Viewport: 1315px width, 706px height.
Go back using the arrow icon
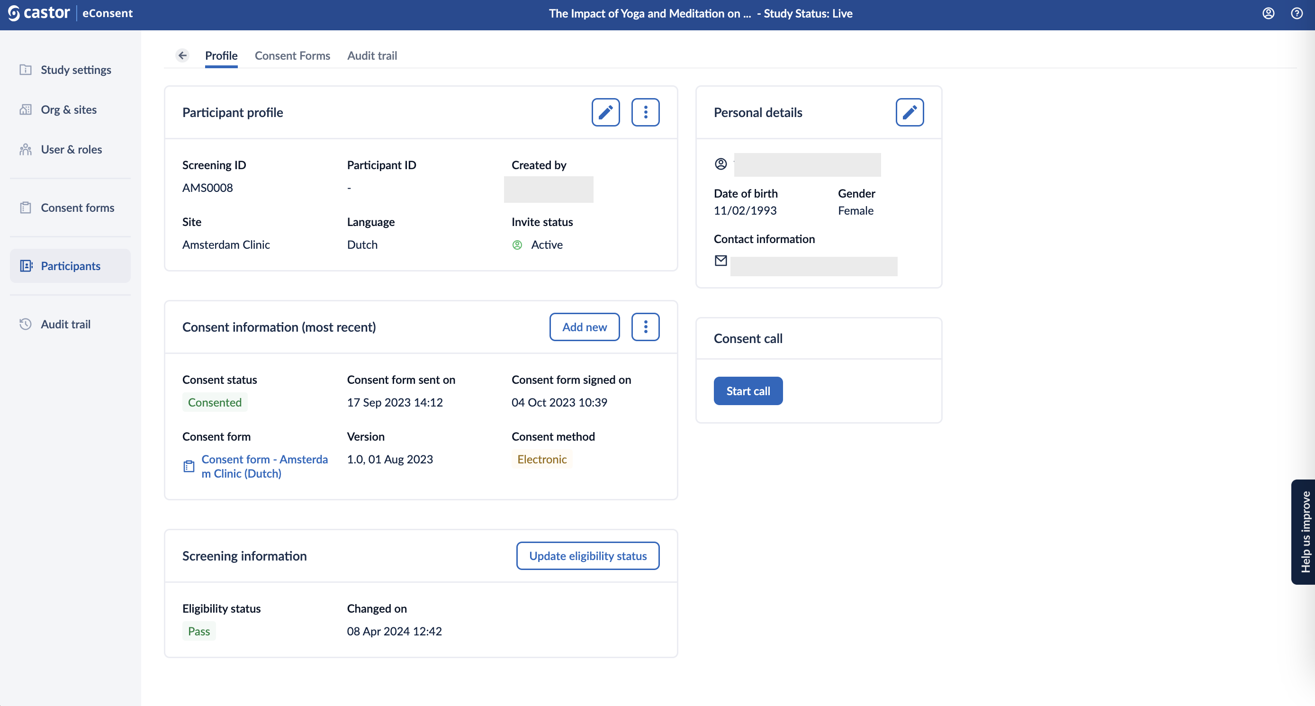[x=182, y=55]
